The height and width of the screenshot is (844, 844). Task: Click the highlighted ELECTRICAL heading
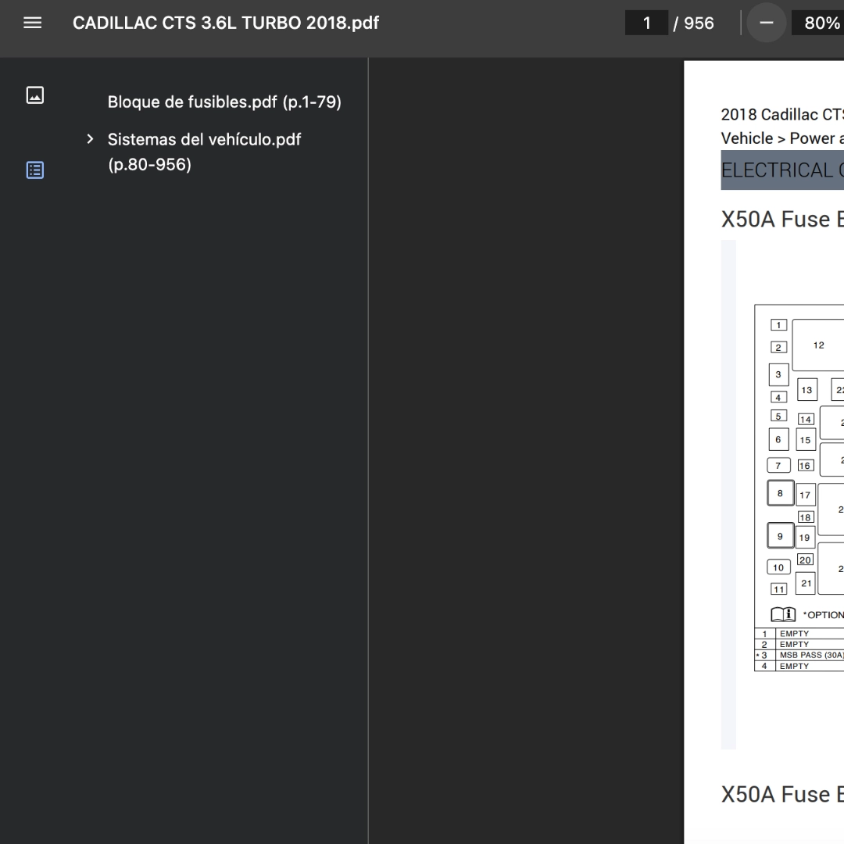(782, 170)
